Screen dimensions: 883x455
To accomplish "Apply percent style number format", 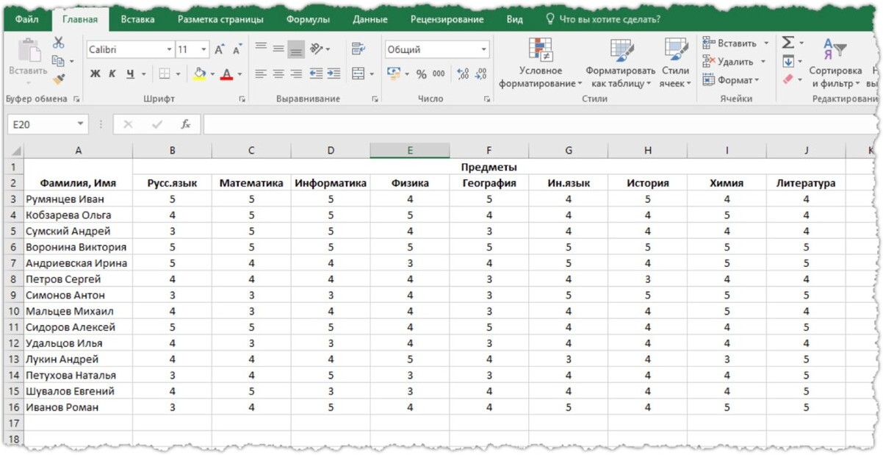I will [x=421, y=74].
